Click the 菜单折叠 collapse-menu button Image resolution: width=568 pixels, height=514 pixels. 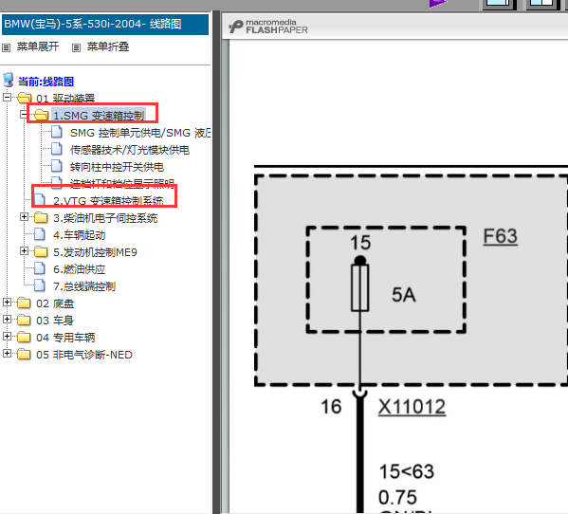click(108, 46)
